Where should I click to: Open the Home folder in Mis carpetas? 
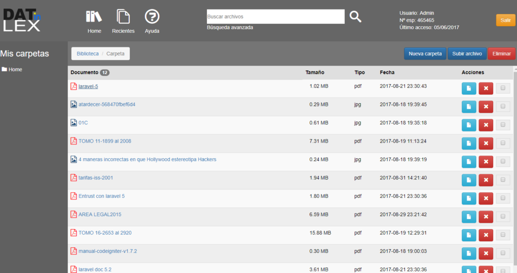[12, 70]
